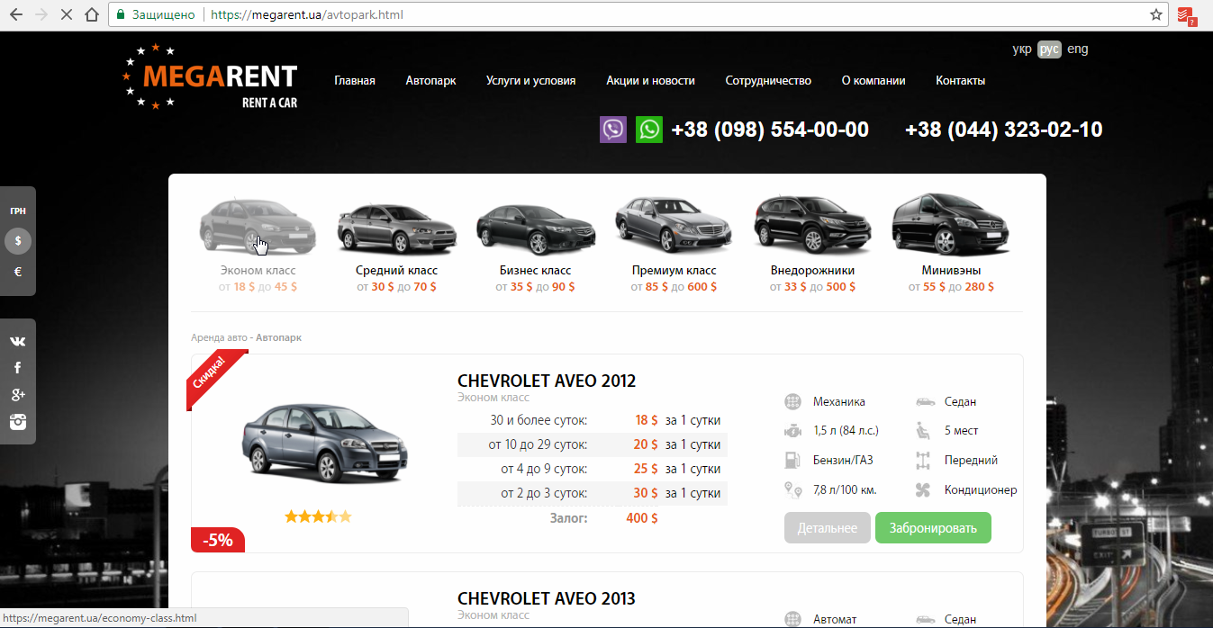Screen dimensions: 1213x628
Task: Click the Chevrolet Aveo 2012 car photo
Action: pos(324,445)
